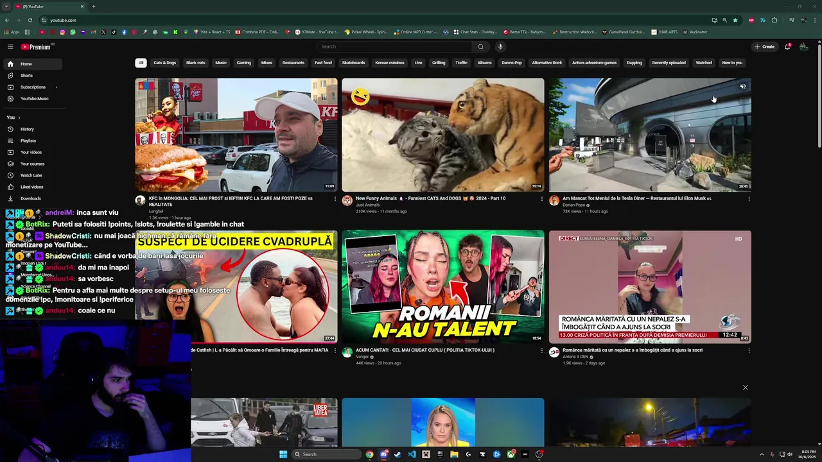
Task: Open File Explorer from the taskbar
Action: click(454, 454)
